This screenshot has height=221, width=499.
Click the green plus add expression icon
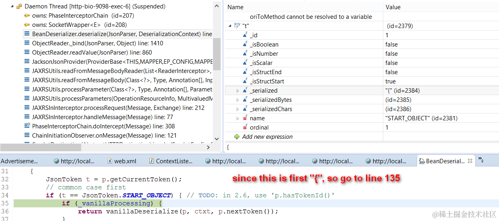click(237, 137)
